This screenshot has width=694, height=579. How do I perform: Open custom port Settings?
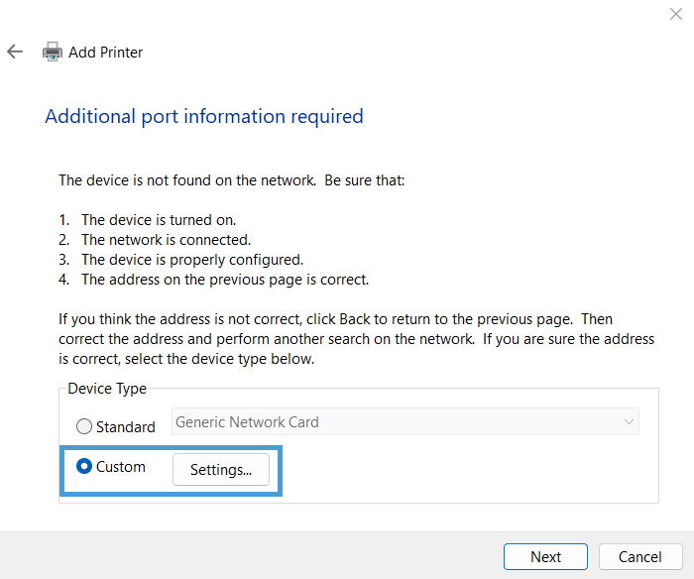click(221, 469)
